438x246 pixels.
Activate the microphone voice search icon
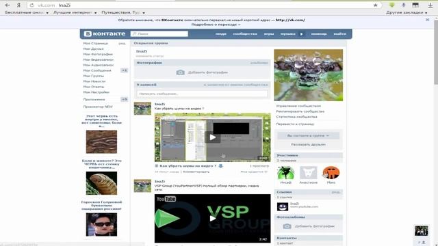tap(404, 5)
